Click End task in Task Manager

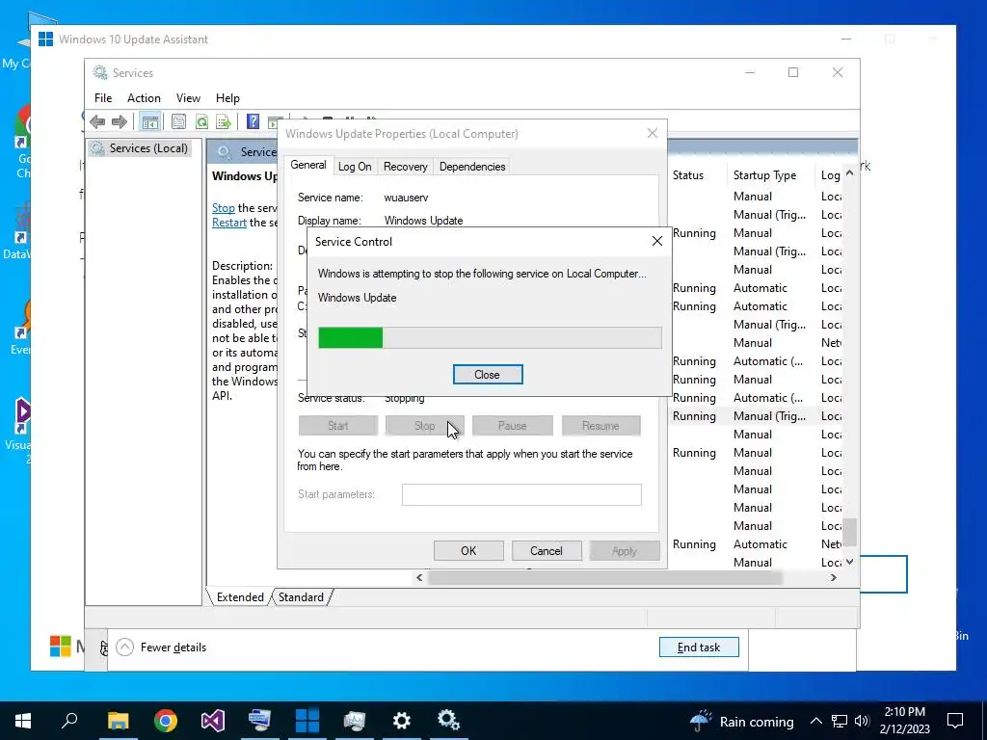(x=699, y=647)
